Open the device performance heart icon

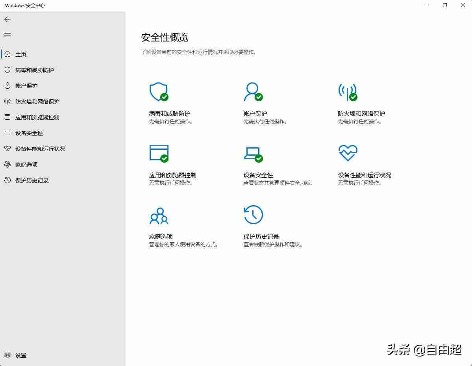(348, 153)
